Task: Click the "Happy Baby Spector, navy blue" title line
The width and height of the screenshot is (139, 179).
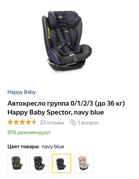Action: click(56, 112)
